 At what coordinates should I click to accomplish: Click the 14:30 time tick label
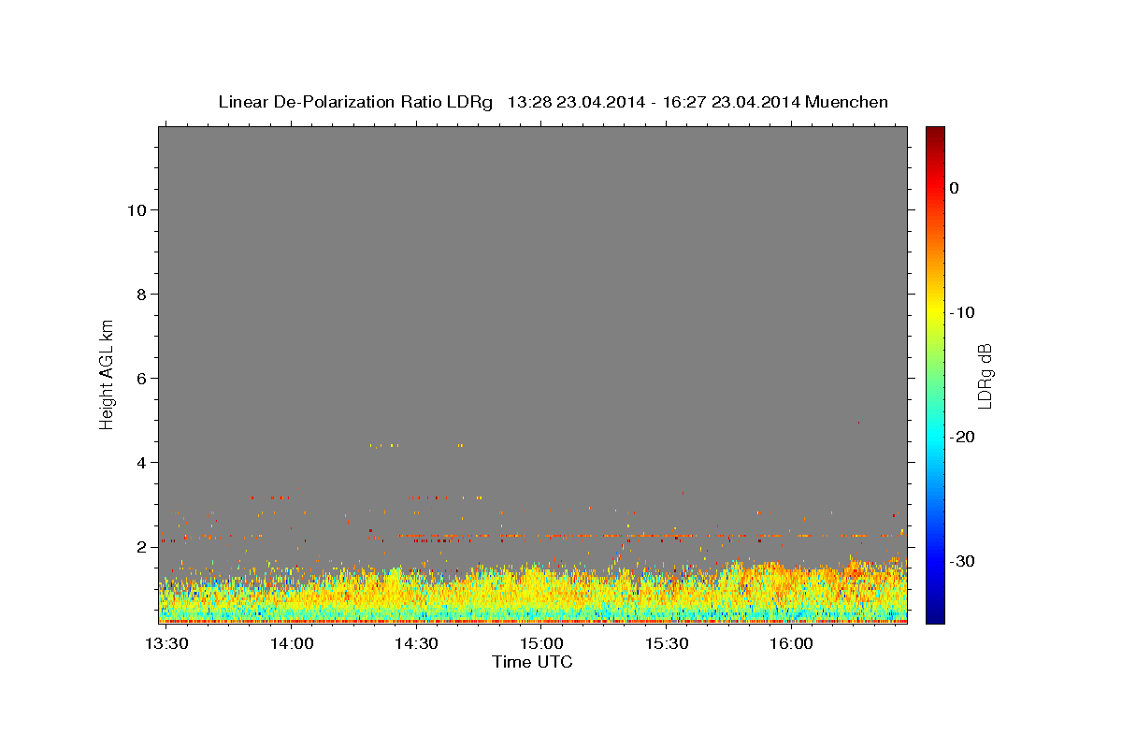tap(416, 643)
